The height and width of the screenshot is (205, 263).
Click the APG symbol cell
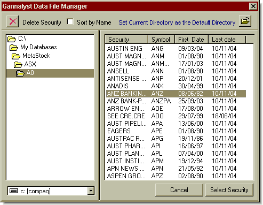pyautogui.click(x=157, y=139)
